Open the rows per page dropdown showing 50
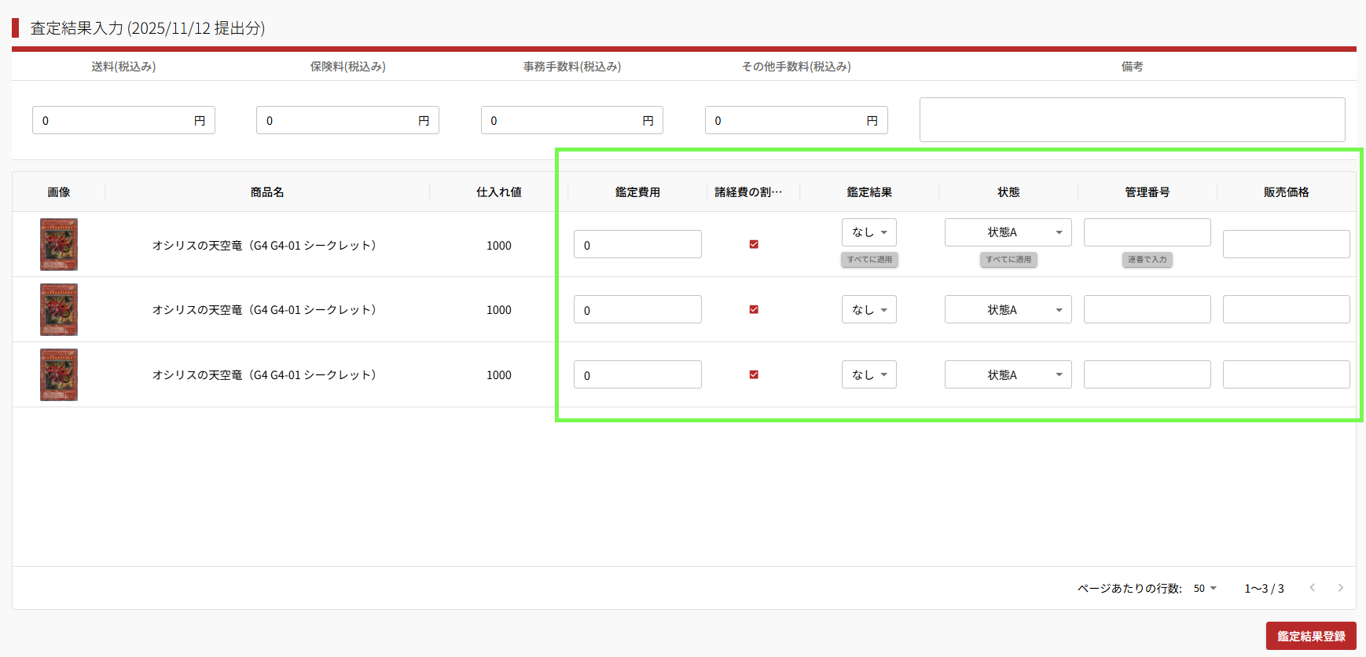 coord(1204,588)
